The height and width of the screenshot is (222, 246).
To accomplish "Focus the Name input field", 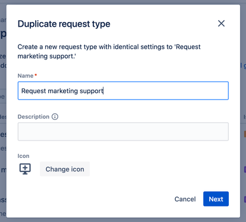I will point(123,91).
